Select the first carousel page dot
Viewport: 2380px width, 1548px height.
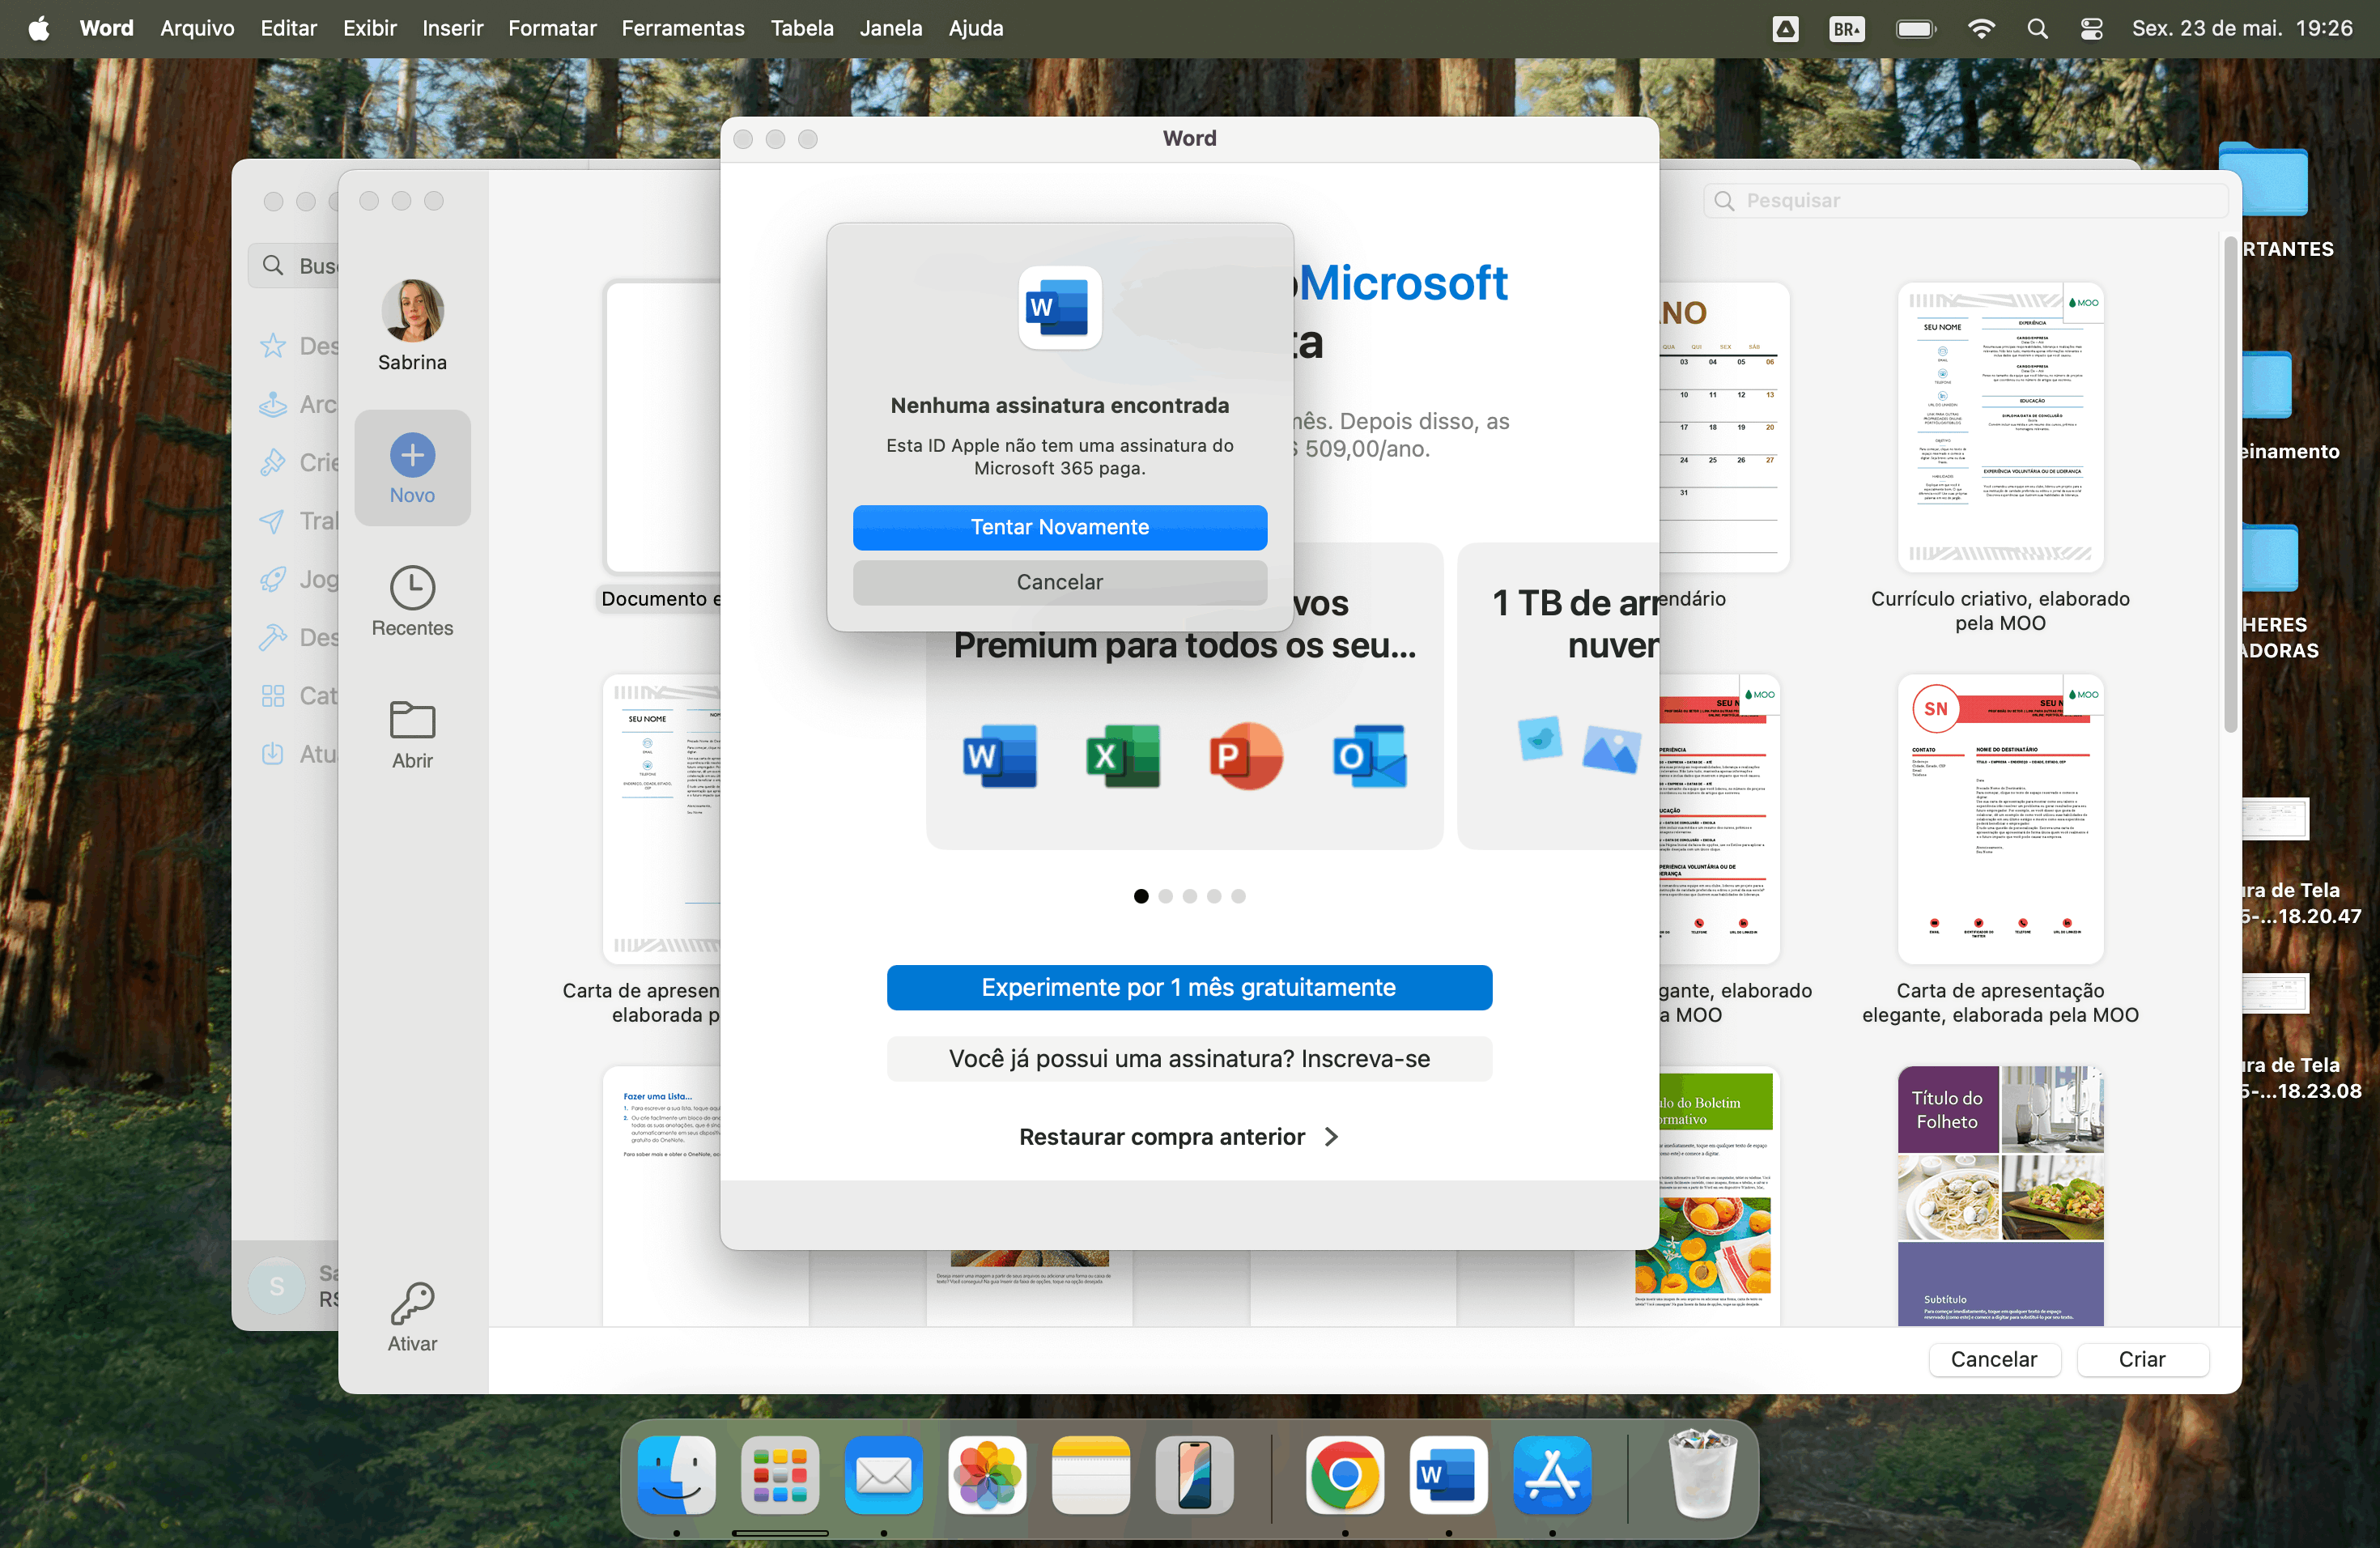(1141, 896)
